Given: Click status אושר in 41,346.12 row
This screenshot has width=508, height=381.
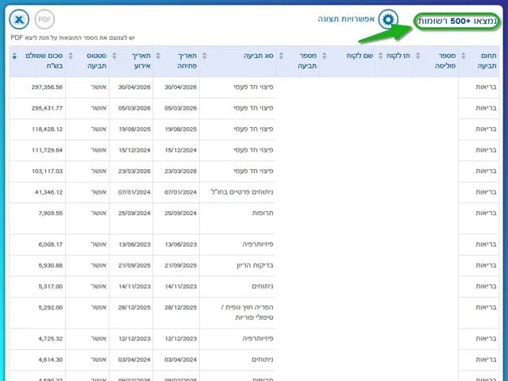Looking at the screenshot, I should click(x=98, y=192).
